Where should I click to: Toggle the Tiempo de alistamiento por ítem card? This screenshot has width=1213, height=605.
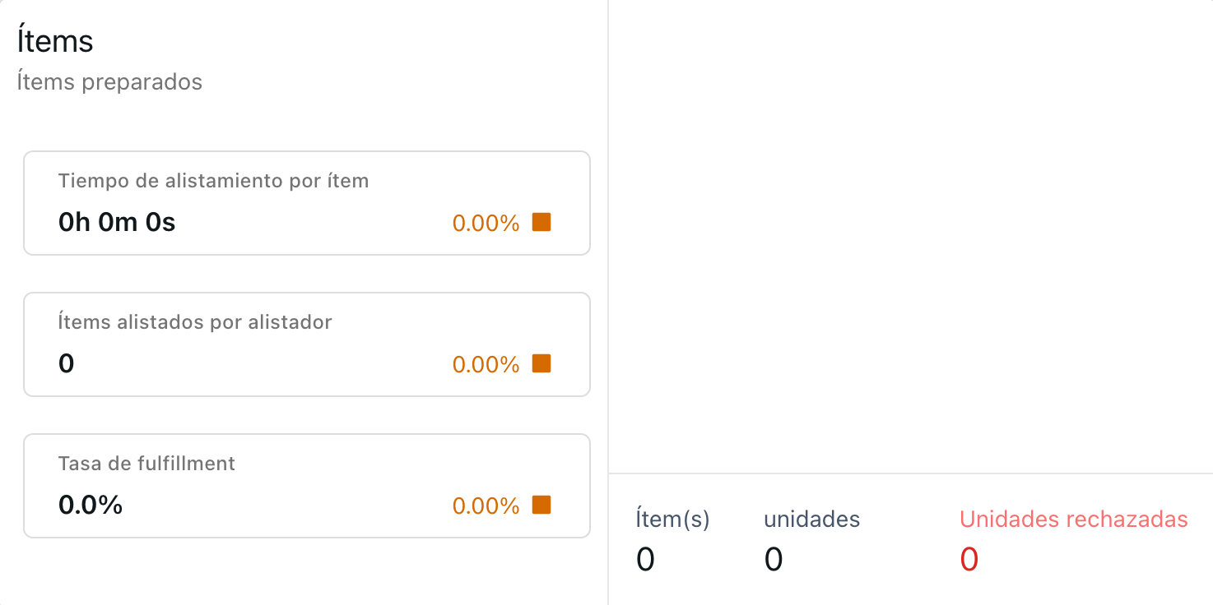[x=306, y=202]
